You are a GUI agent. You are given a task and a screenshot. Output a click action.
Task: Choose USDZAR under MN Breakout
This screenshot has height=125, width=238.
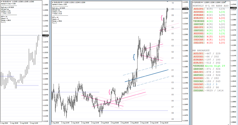[x=198, y=91]
